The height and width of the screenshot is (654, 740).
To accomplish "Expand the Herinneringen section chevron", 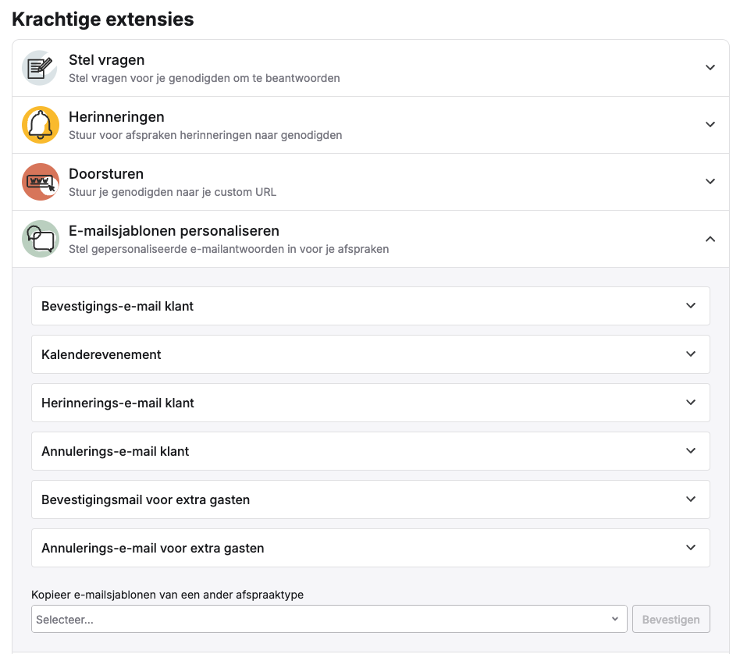I will pyautogui.click(x=710, y=125).
